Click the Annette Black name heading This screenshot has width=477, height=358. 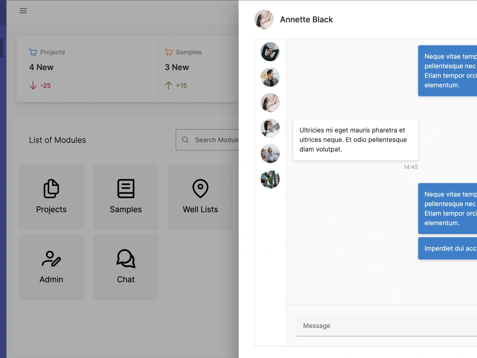click(306, 20)
